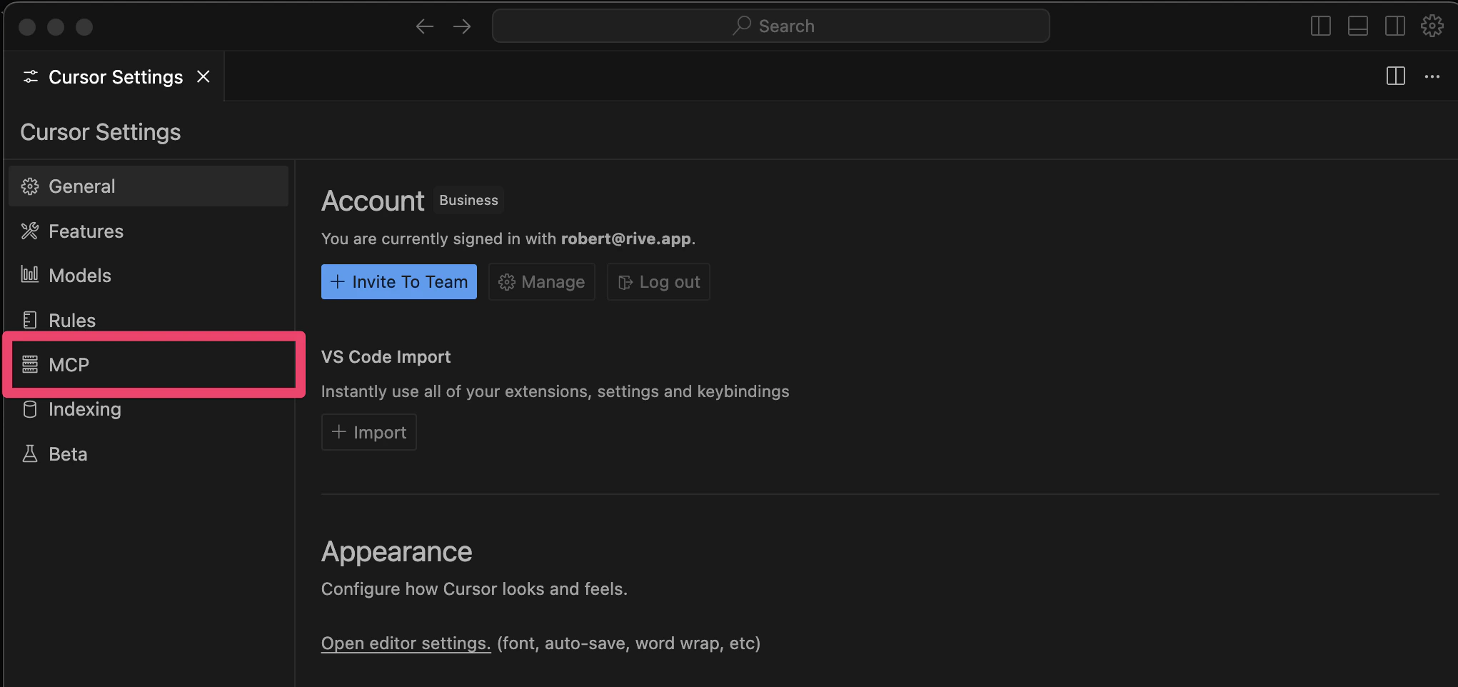Screen dimensions: 1458x687
Task: Click the Open editor settings link
Action: (x=406, y=643)
